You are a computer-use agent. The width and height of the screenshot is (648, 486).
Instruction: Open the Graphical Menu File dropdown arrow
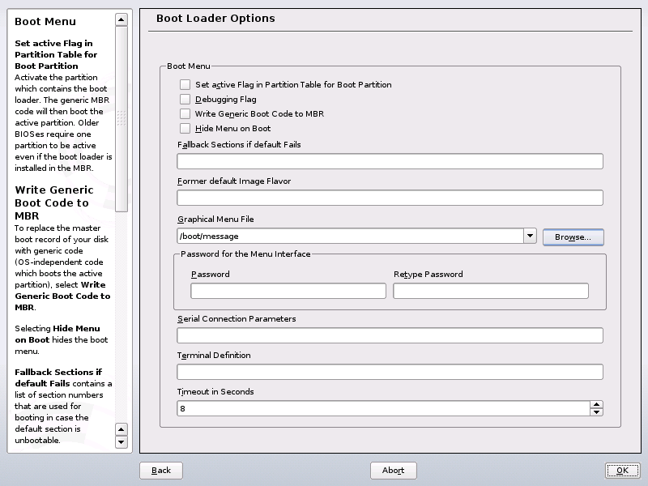[x=530, y=236]
